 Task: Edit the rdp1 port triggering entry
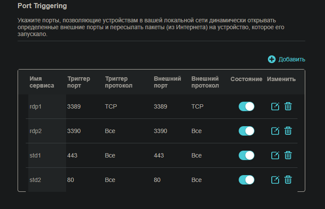tap(275, 106)
